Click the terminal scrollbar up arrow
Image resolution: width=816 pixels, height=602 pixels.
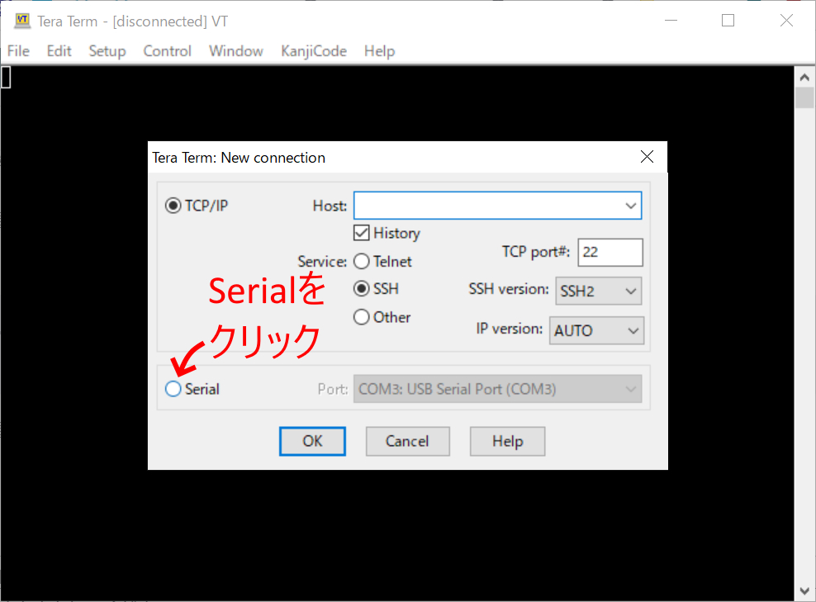pos(804,77)
